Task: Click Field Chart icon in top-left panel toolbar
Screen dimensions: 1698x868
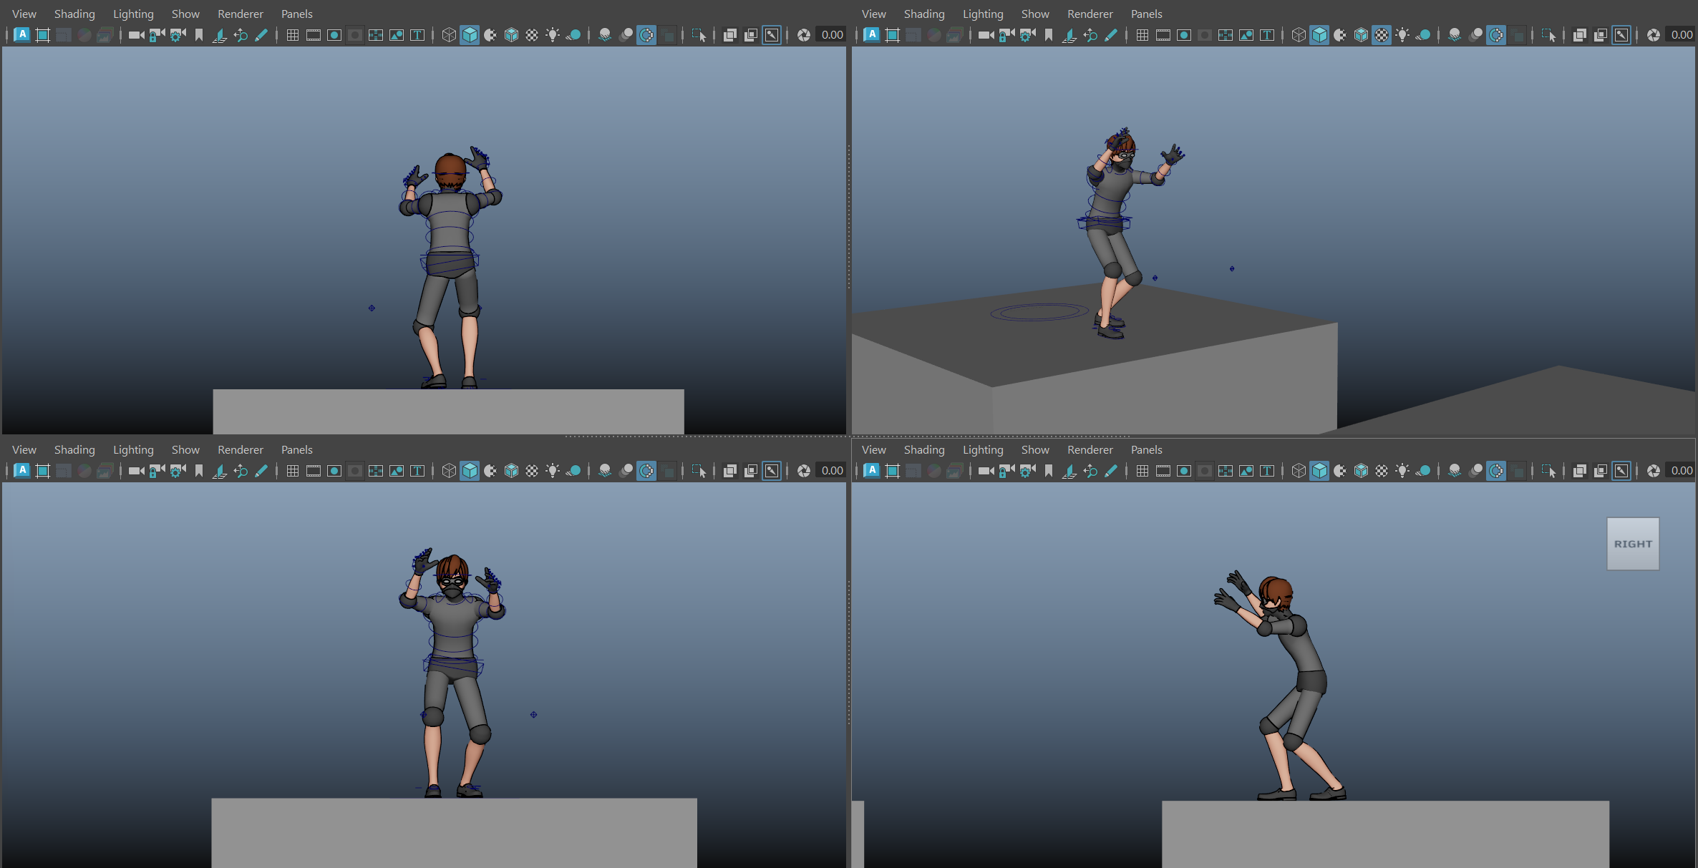Action: pyautogui.click(x=375, y=35)
